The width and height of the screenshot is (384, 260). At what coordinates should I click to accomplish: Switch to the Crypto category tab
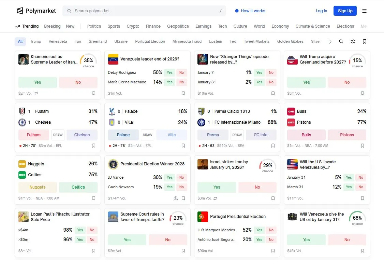[133, 26]
